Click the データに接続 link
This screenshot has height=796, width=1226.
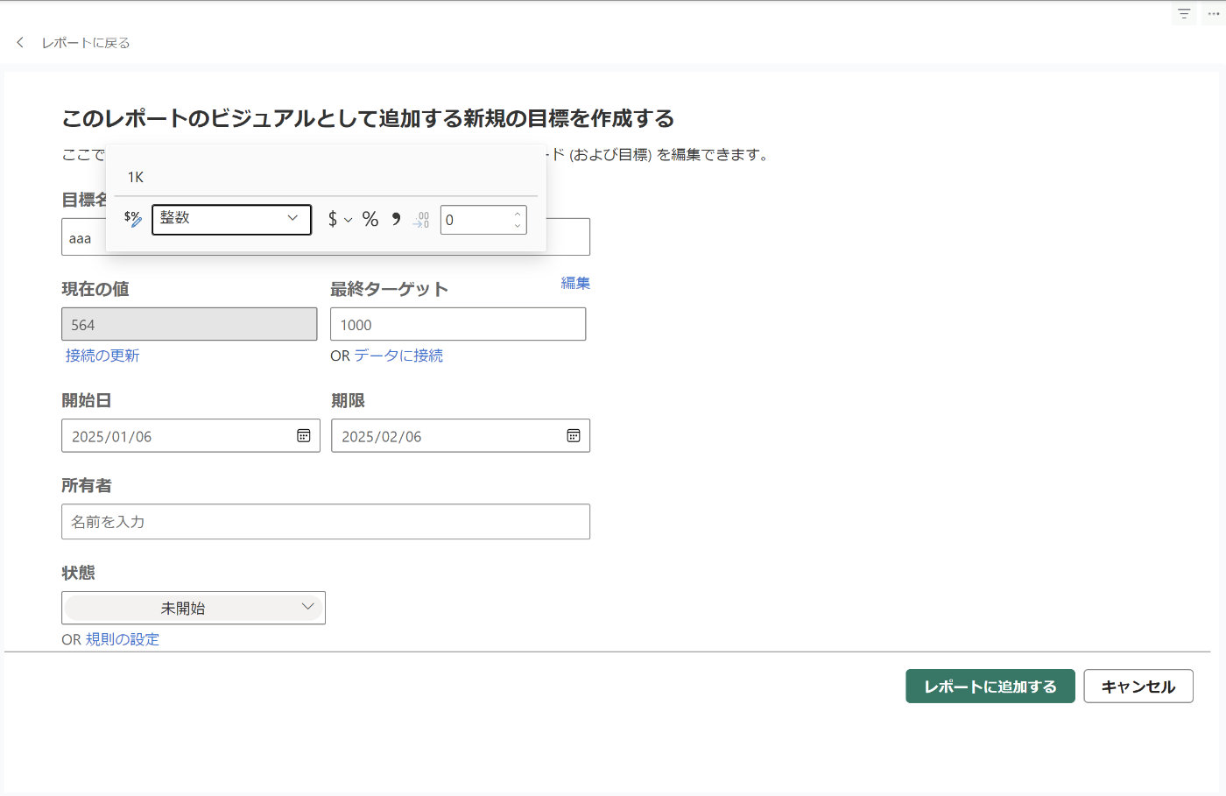pyautogui.click(x=398, y=356)
